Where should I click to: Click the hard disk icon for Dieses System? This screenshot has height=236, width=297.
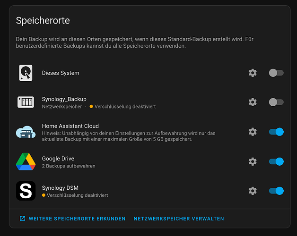[x=26, y=73]
